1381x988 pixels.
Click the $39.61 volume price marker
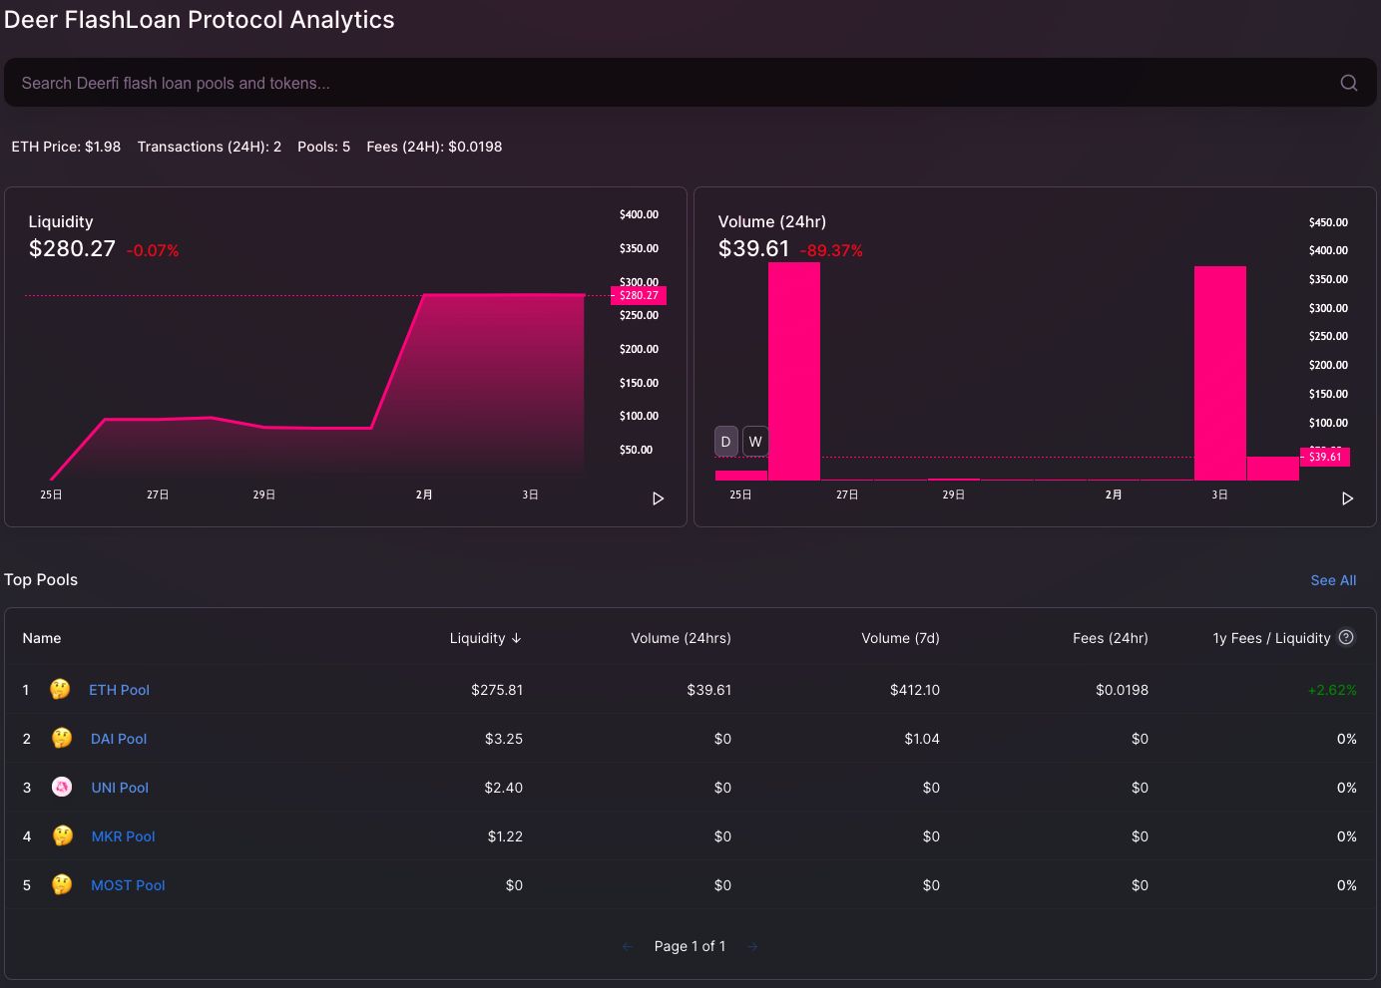[1325, 457]
